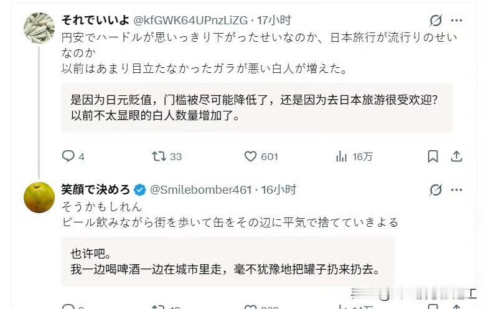Open the orange fruit profile avatar
This screenshot has height=309, width=486.
pyautogui.click(x=39, y=197)
